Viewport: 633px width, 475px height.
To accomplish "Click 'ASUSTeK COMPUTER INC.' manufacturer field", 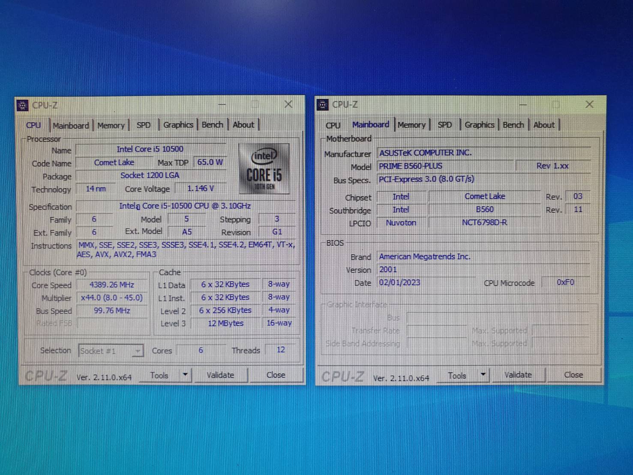I will 484,153.
